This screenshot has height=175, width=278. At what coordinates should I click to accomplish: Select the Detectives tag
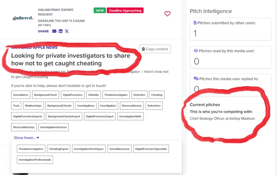(x=154, y=105)
